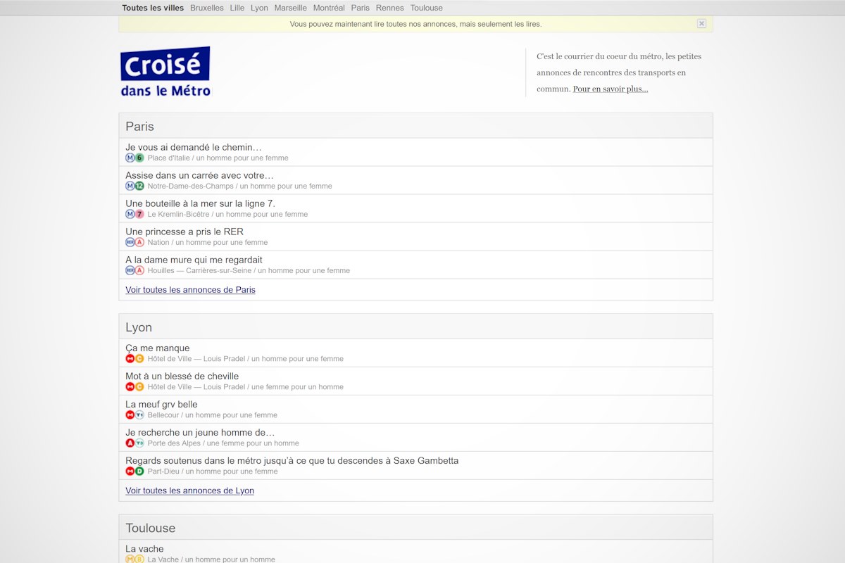This screenshot has height=563, width=845.
Task: Click the T3 tram icon by Porte des Alpes
Action: click(x=139, y=443)
